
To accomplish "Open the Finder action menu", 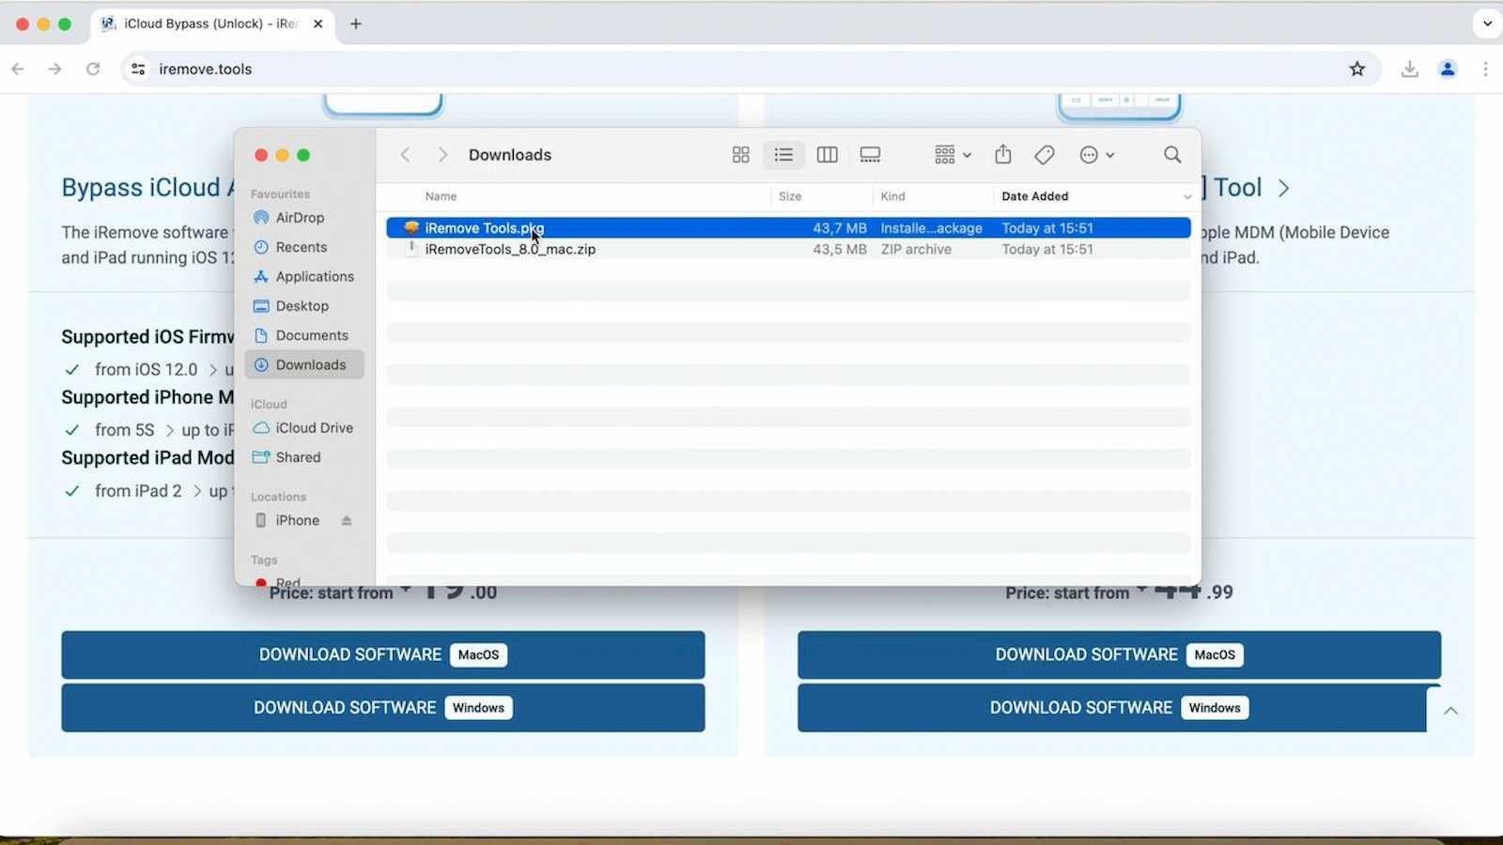I will [x=1096, y=155].
